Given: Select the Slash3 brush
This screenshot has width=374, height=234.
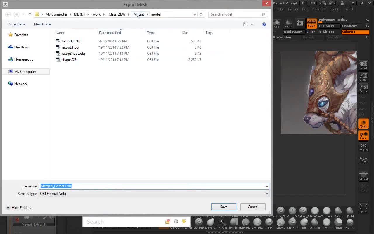Looking at the screenshot, I should 280,224.
